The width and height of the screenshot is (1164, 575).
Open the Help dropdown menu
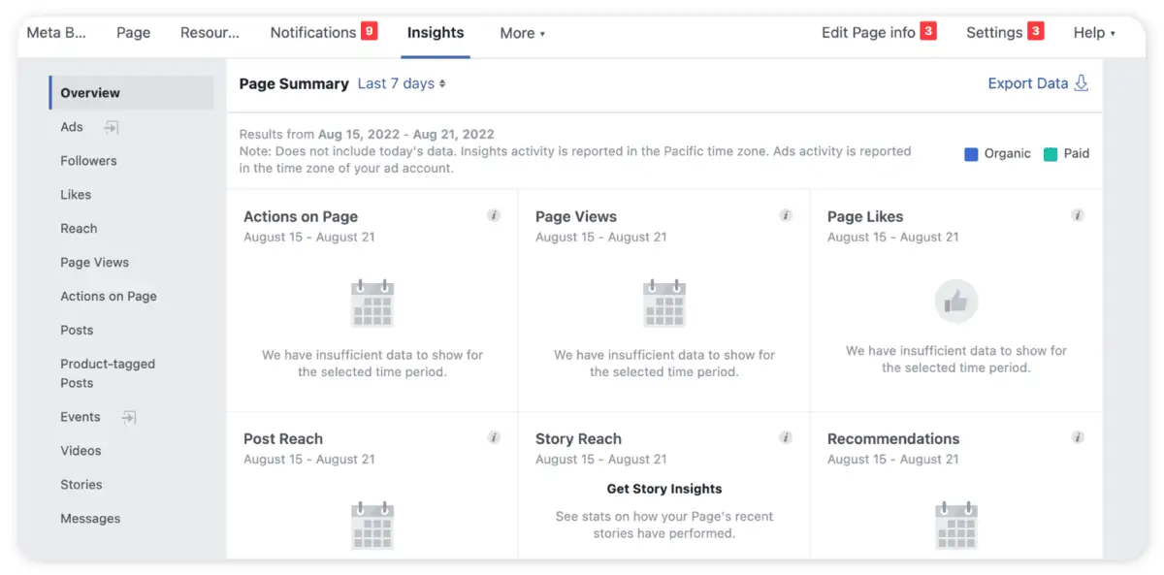1093,32
